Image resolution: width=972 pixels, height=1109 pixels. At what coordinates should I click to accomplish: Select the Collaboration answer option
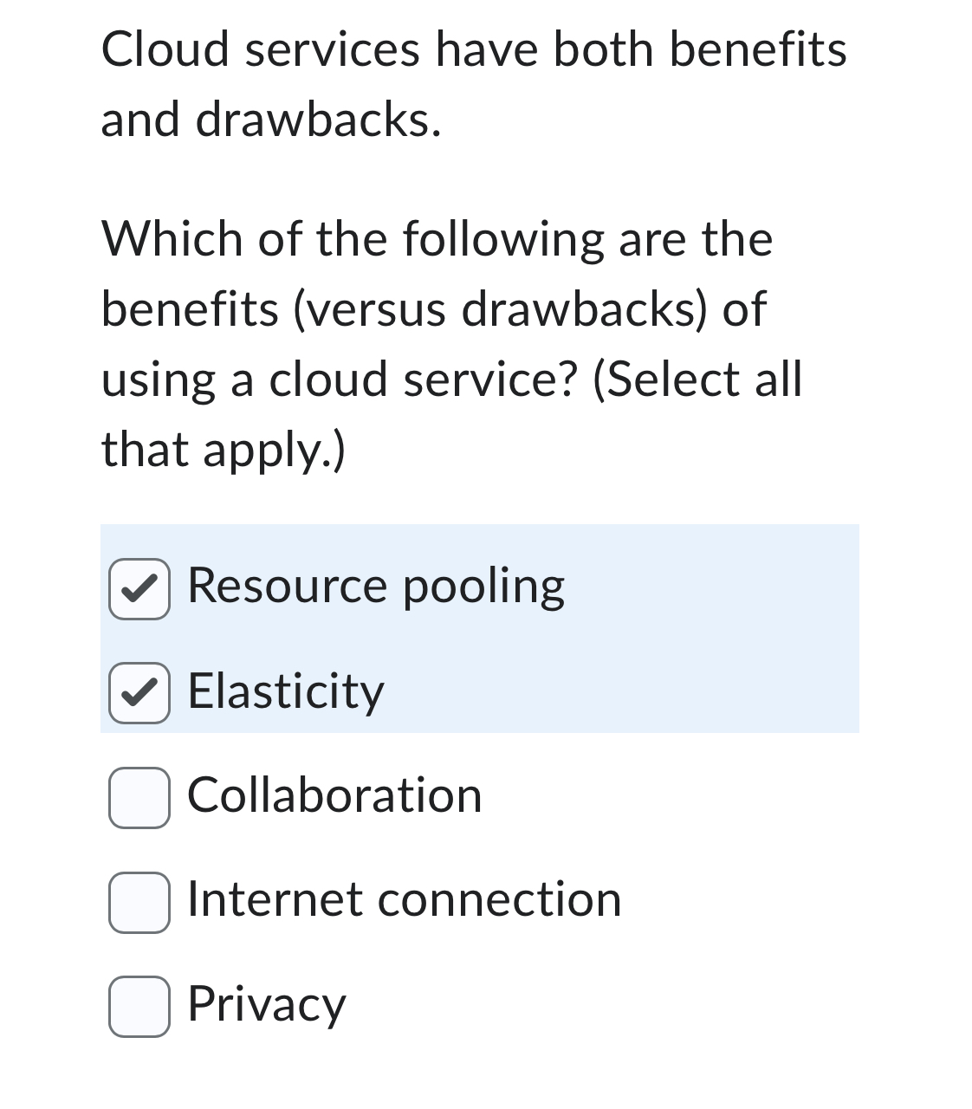tap(139, 797)
